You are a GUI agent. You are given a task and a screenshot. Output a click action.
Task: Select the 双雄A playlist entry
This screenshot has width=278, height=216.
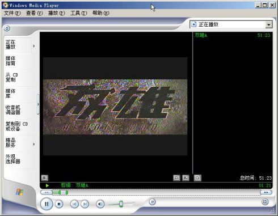pyautogui.click(x=233, y=35)
